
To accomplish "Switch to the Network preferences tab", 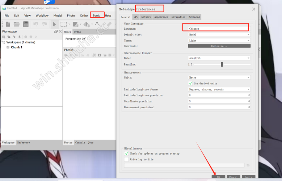I will 146,17.
